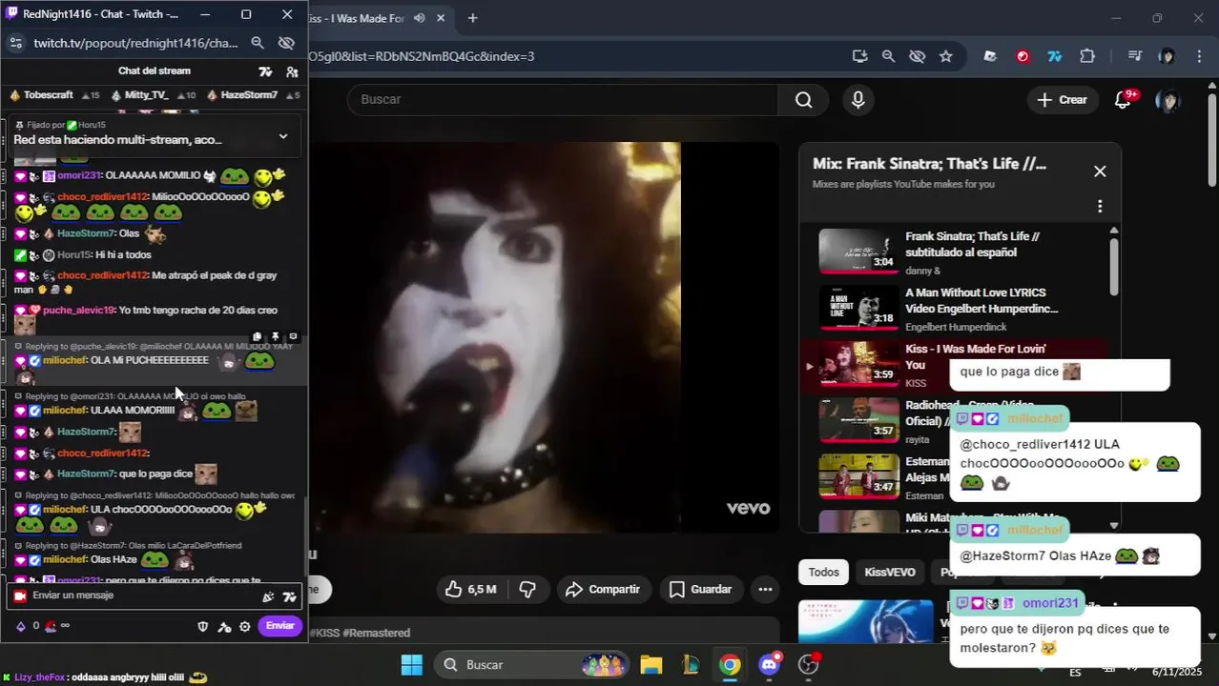Open new tab plus button in Chrome
1219x686 pixels.
[x=472, y=18]
